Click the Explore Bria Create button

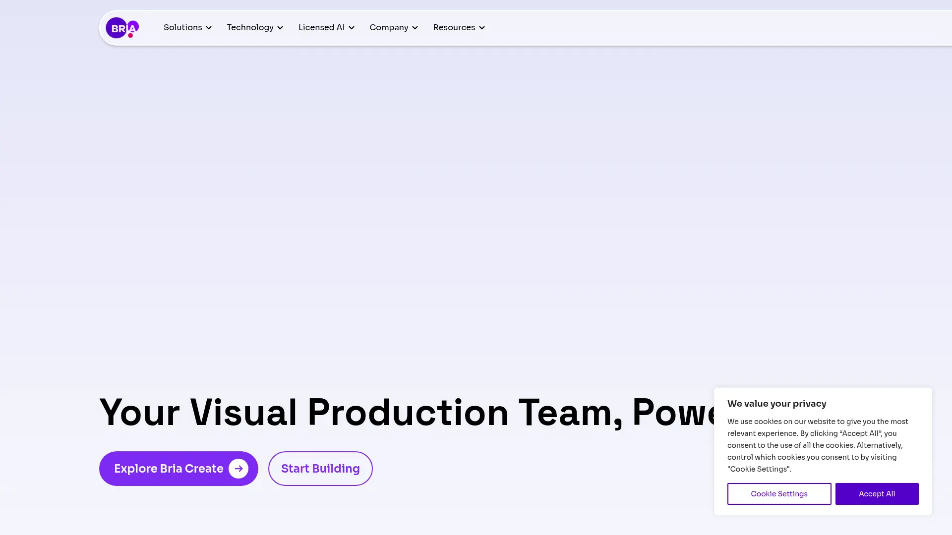pyautogui.click(x=178, y=469)
